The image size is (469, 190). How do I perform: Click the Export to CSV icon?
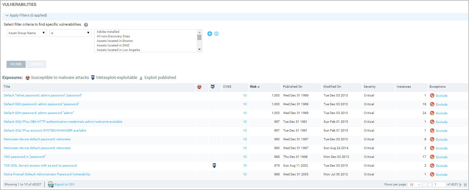click(51, 184)
